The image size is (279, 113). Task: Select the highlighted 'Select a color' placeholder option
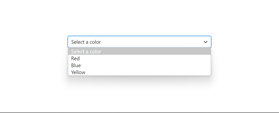coord(139,51)
